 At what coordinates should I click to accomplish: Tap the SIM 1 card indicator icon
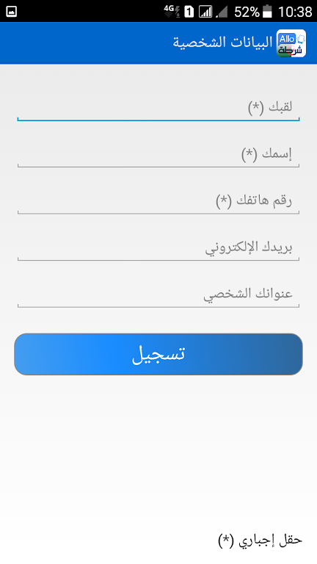tap(189, 12)
